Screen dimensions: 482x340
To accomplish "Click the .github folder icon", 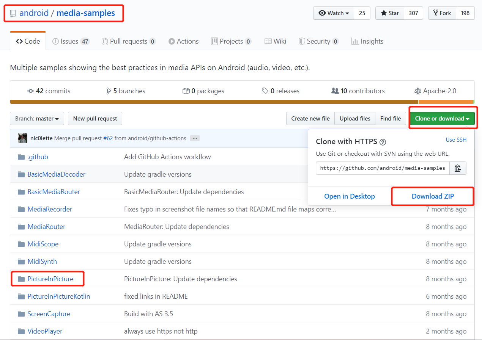I will 21,157.
